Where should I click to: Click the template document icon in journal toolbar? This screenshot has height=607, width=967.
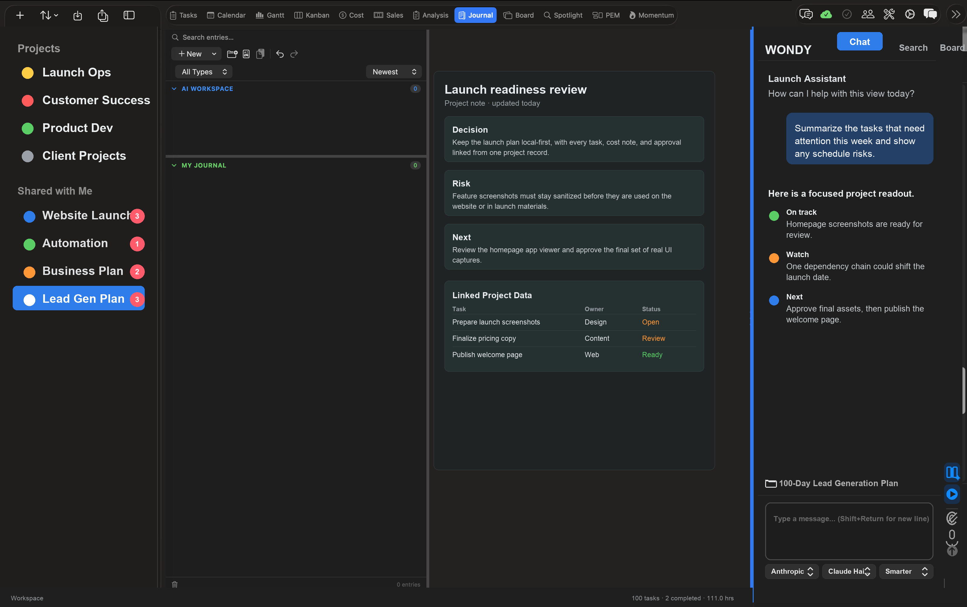[x=246, y=54]
